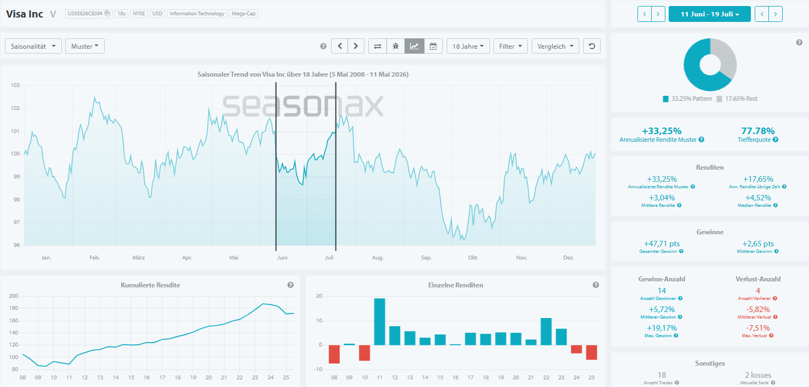Click the right arrow just after the date range button
809x387 pixels.
[x=776, y=14]
